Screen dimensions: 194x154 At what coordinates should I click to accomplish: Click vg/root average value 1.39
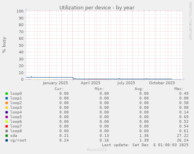tap(144, 140)
